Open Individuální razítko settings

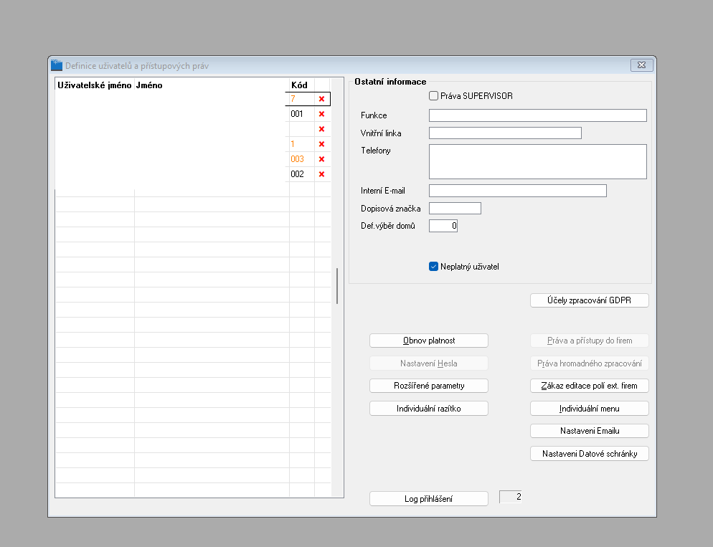tap(429, 409)
